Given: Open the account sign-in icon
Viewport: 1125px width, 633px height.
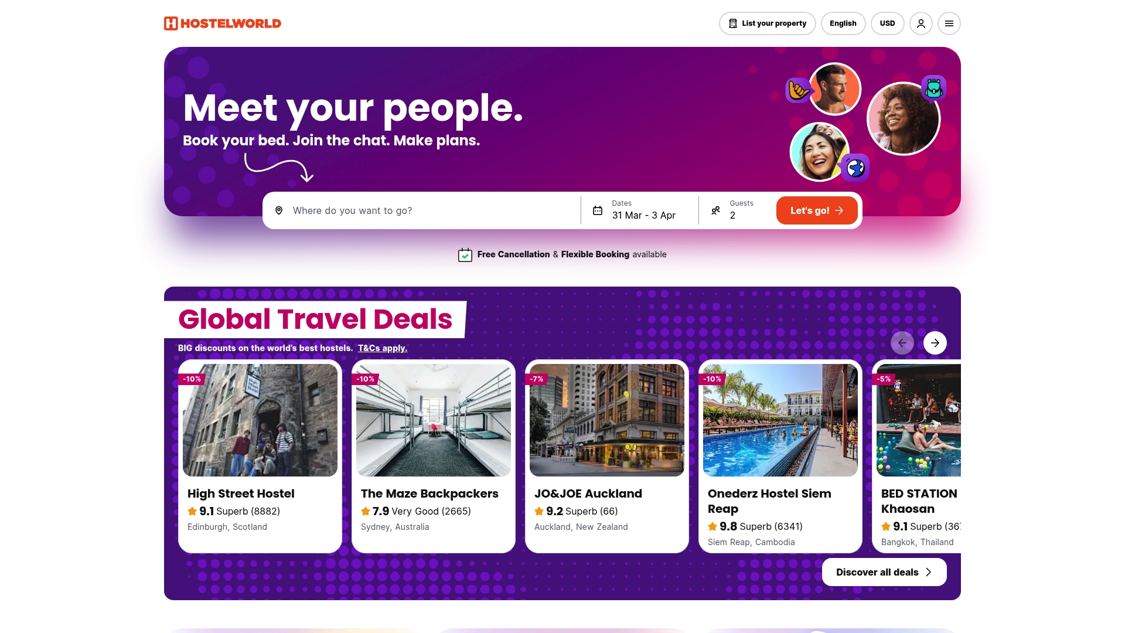Looking at the screenshot, I should click(x=921, y=23).
